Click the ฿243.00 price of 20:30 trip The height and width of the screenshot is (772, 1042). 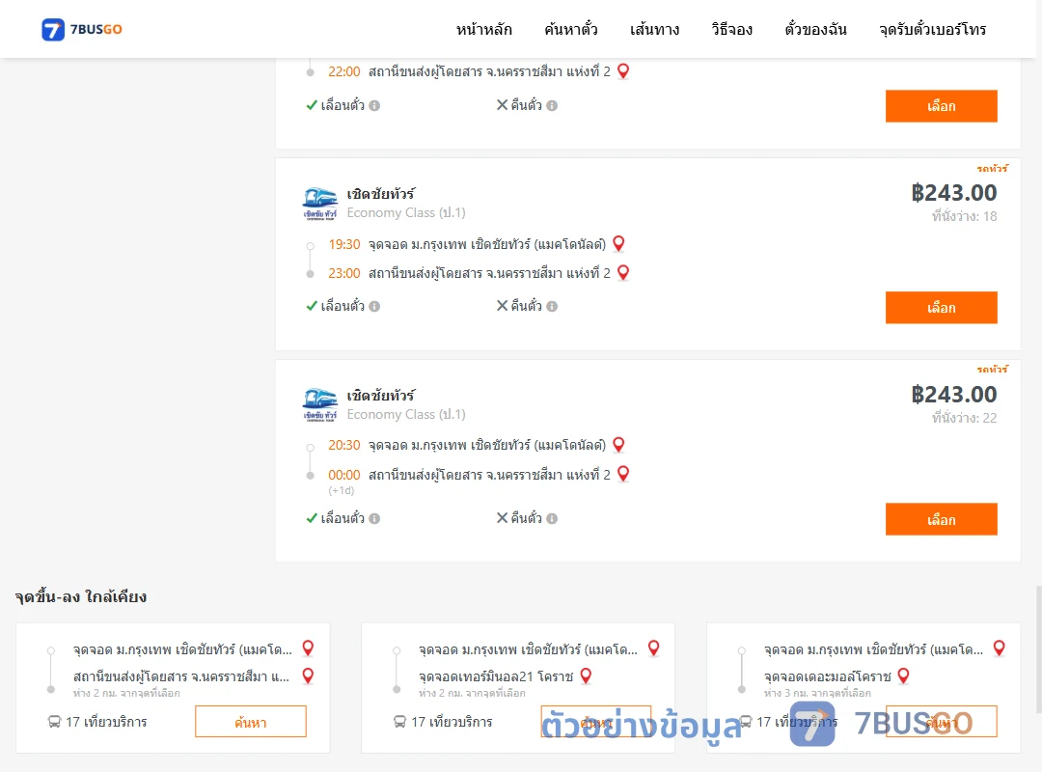coord(954,395)
